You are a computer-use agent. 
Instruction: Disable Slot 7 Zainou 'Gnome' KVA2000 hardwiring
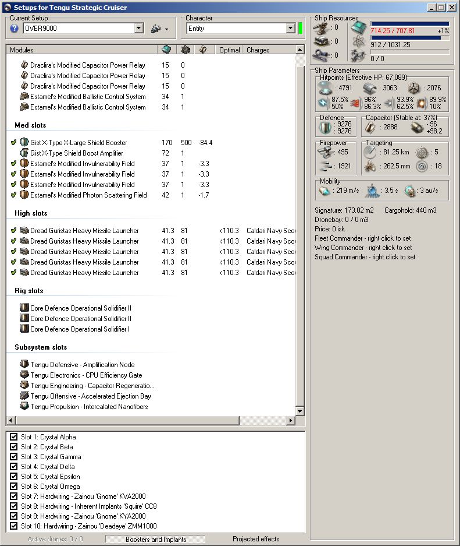coord(14,496)
